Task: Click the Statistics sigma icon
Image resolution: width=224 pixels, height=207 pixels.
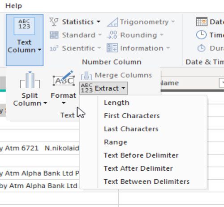Action: (54, 22)
